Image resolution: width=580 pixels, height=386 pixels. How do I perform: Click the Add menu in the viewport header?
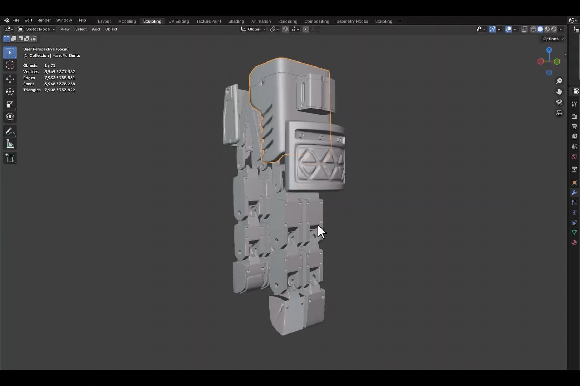(x=96, y=29)
